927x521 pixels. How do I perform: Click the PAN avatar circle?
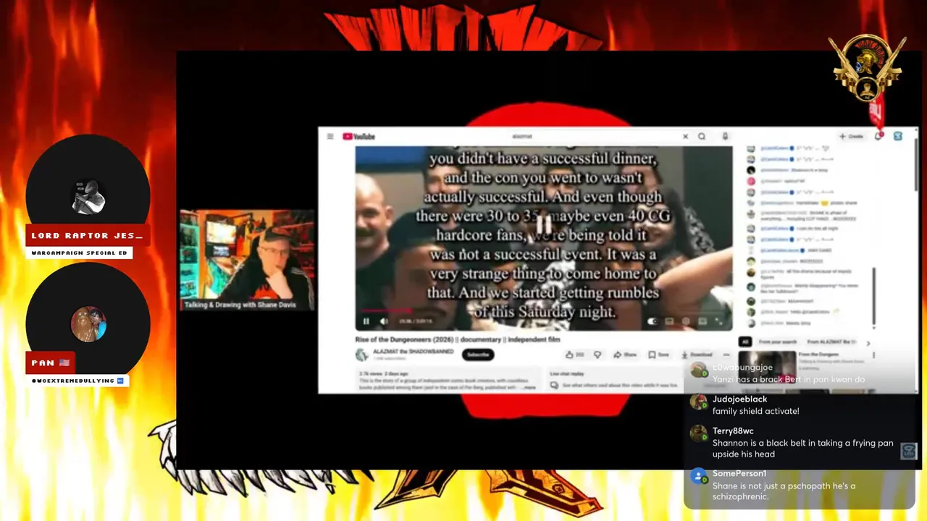pyautogui.click(x=88, y=323)
